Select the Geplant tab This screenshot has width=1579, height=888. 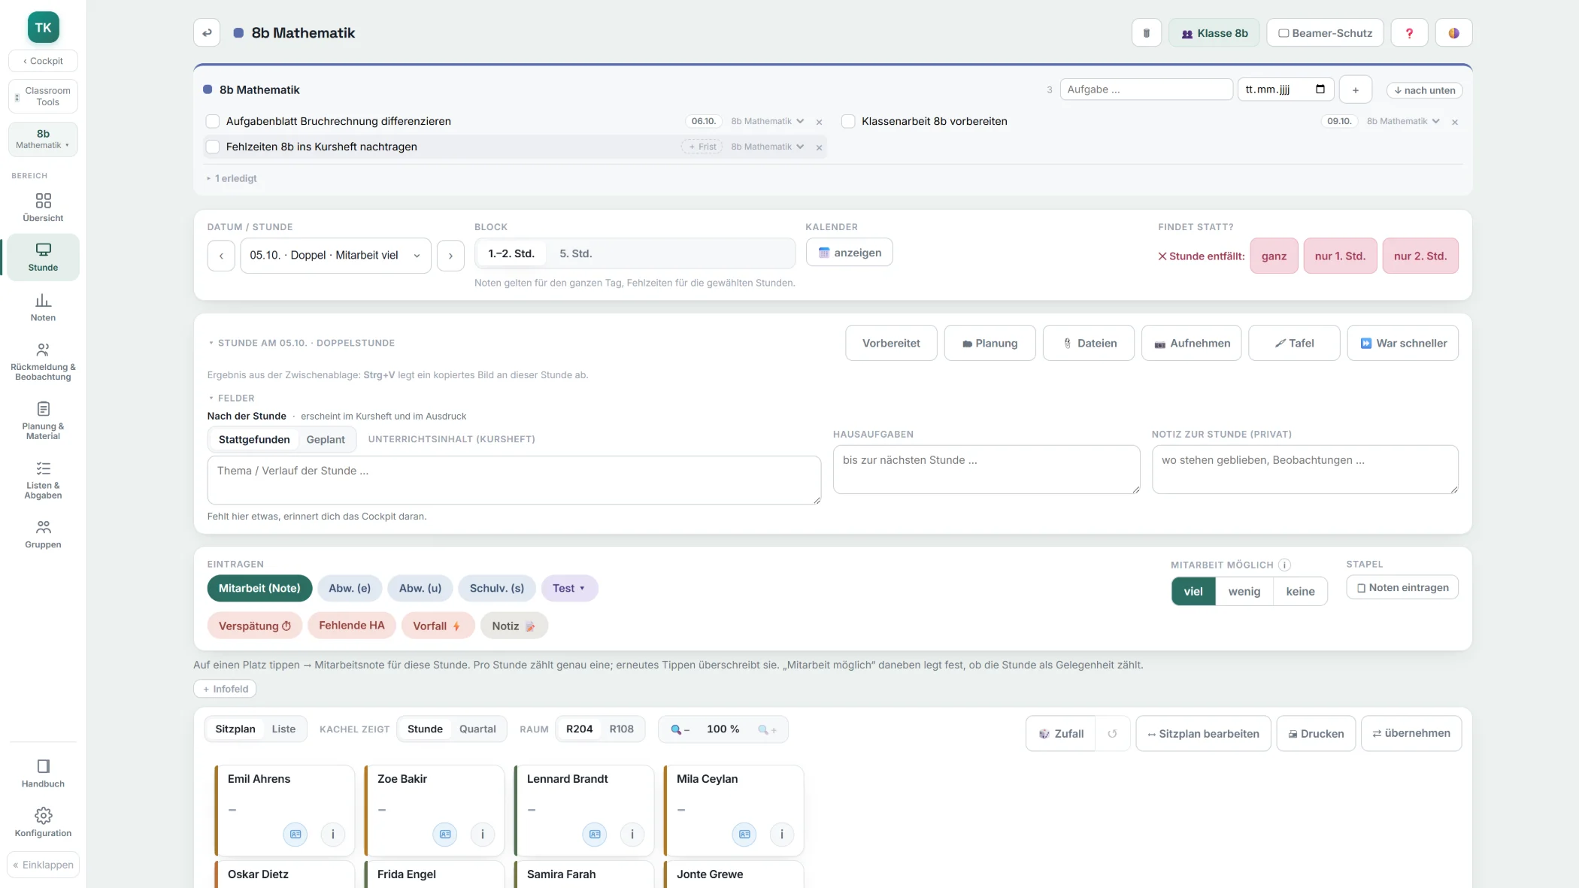tap(326, 439)
